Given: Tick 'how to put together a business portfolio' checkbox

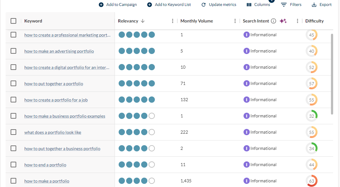Looking at the screenshot, I should [13, 148].
